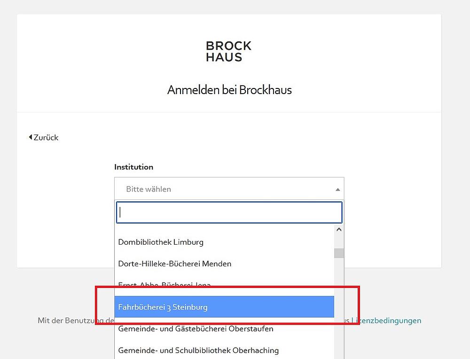
Task: Pick the highlighted Fahrbücherei 3 Steinburg option
Action: click(224, 307)
